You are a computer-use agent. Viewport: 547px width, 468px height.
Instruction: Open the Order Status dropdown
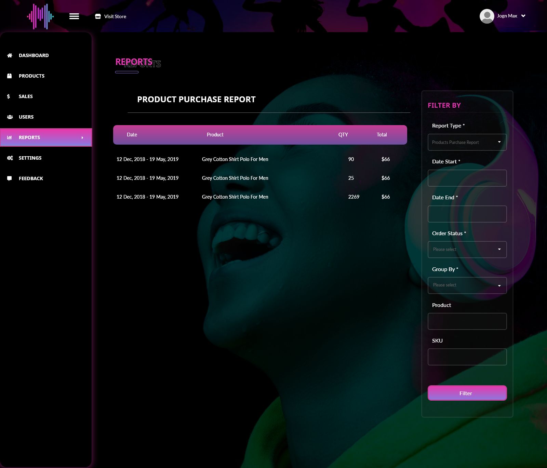pyautogui.click(x=467, y=250)
